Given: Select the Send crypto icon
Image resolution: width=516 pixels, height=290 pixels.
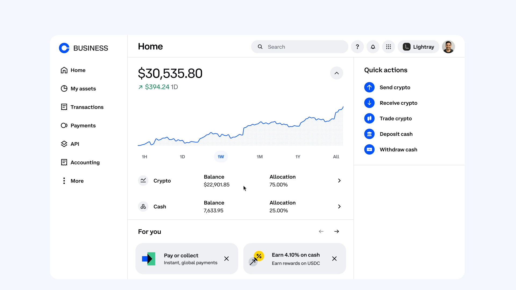Looking at the screenshot, I should point(369,87).
